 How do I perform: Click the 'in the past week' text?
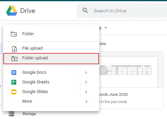114,102
